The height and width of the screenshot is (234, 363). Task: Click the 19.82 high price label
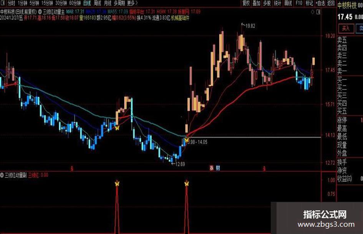(250, 26)
